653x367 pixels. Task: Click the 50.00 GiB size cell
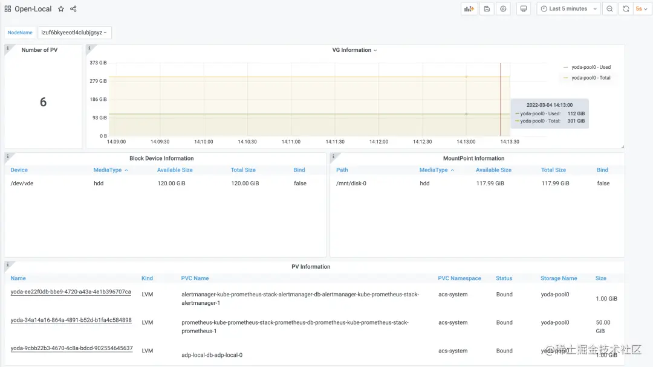click(x=603, y=327)
